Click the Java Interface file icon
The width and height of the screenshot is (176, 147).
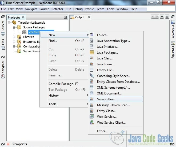(x=92, y=47)
